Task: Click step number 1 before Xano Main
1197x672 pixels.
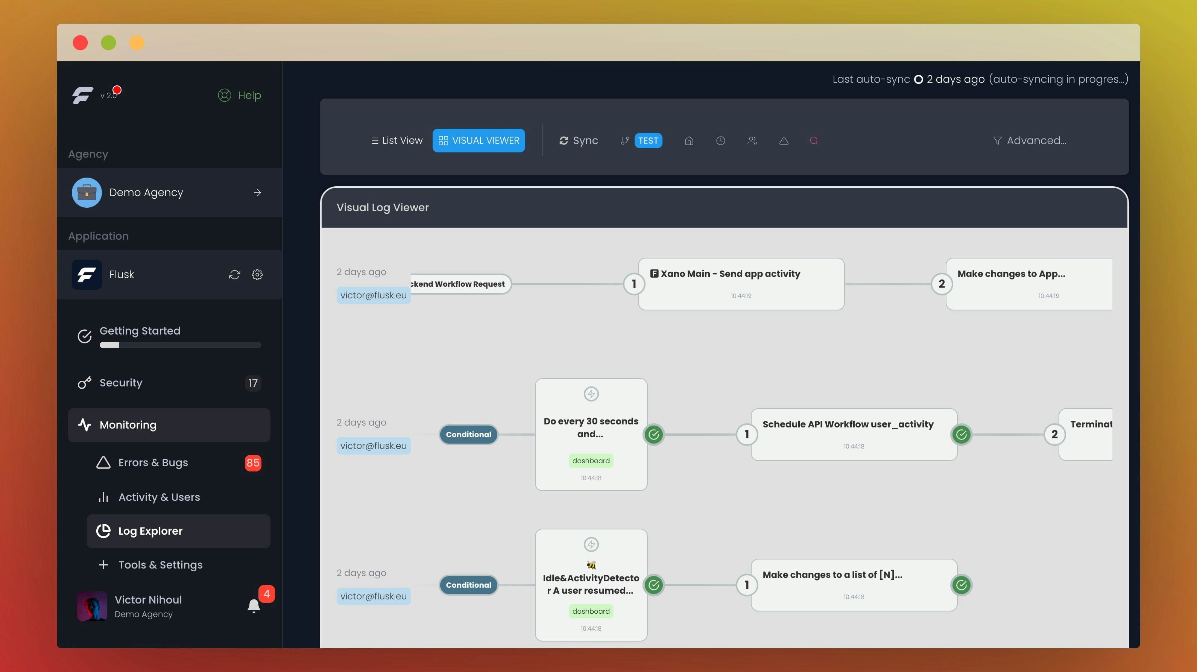Action: pyautogui.click(x=634, y=284)
